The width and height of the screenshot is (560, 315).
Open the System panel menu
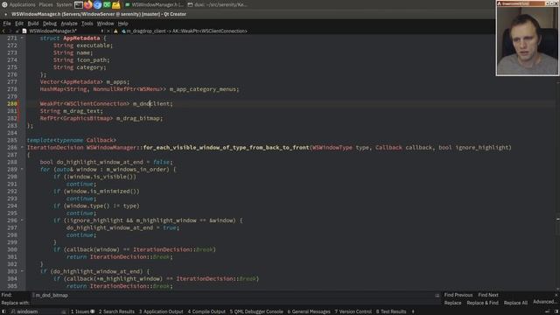coord(64,4)
